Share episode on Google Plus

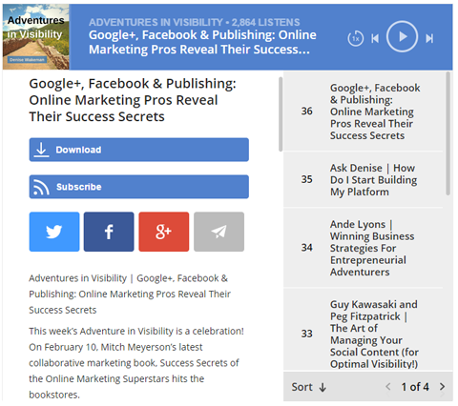click(x=164, y=232)
